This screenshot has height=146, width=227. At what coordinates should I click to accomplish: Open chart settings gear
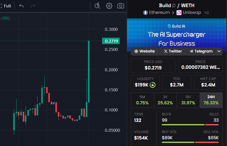109,6
